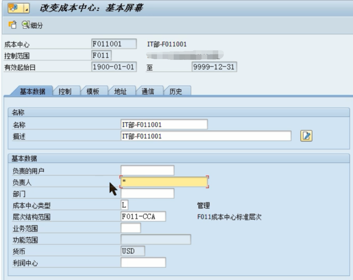Screen dimensions: 353x280
Task: Click the 层次结构范围 label
Action: [32, 217]
